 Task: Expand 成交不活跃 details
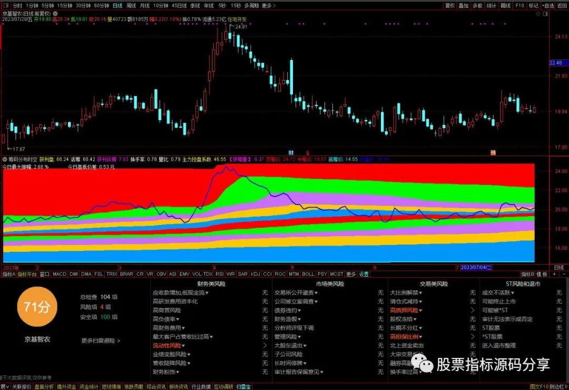498,292
